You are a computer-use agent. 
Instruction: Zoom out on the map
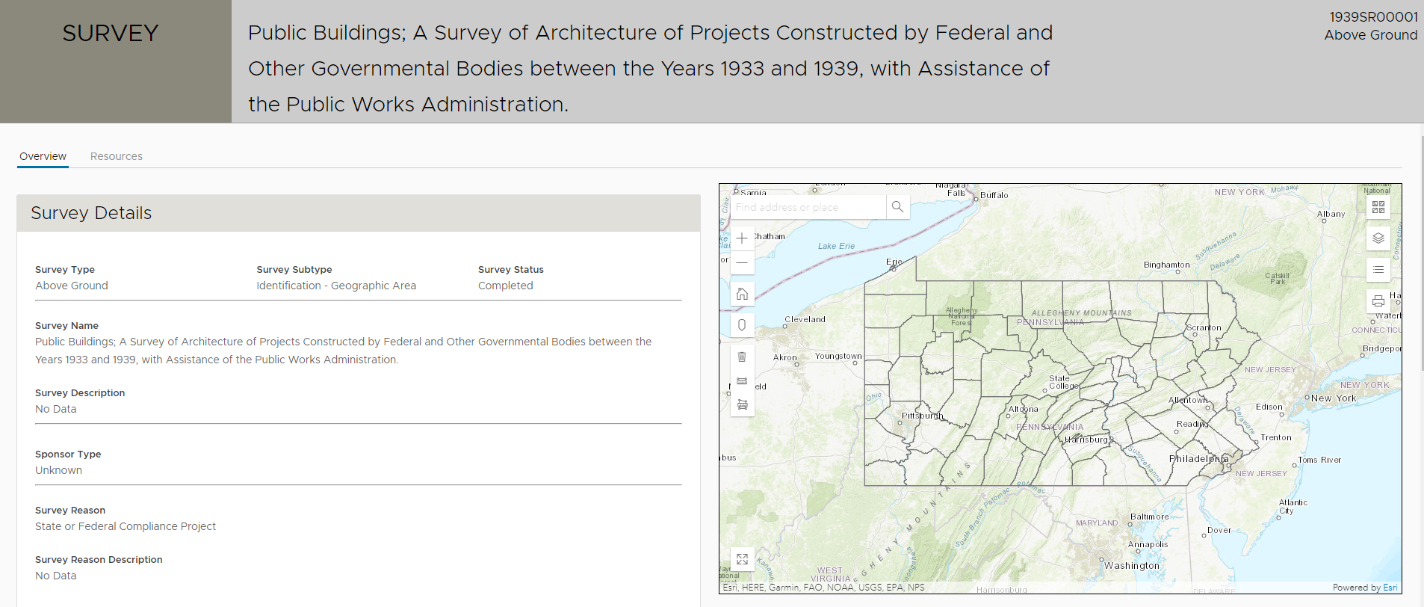point(742,263)
